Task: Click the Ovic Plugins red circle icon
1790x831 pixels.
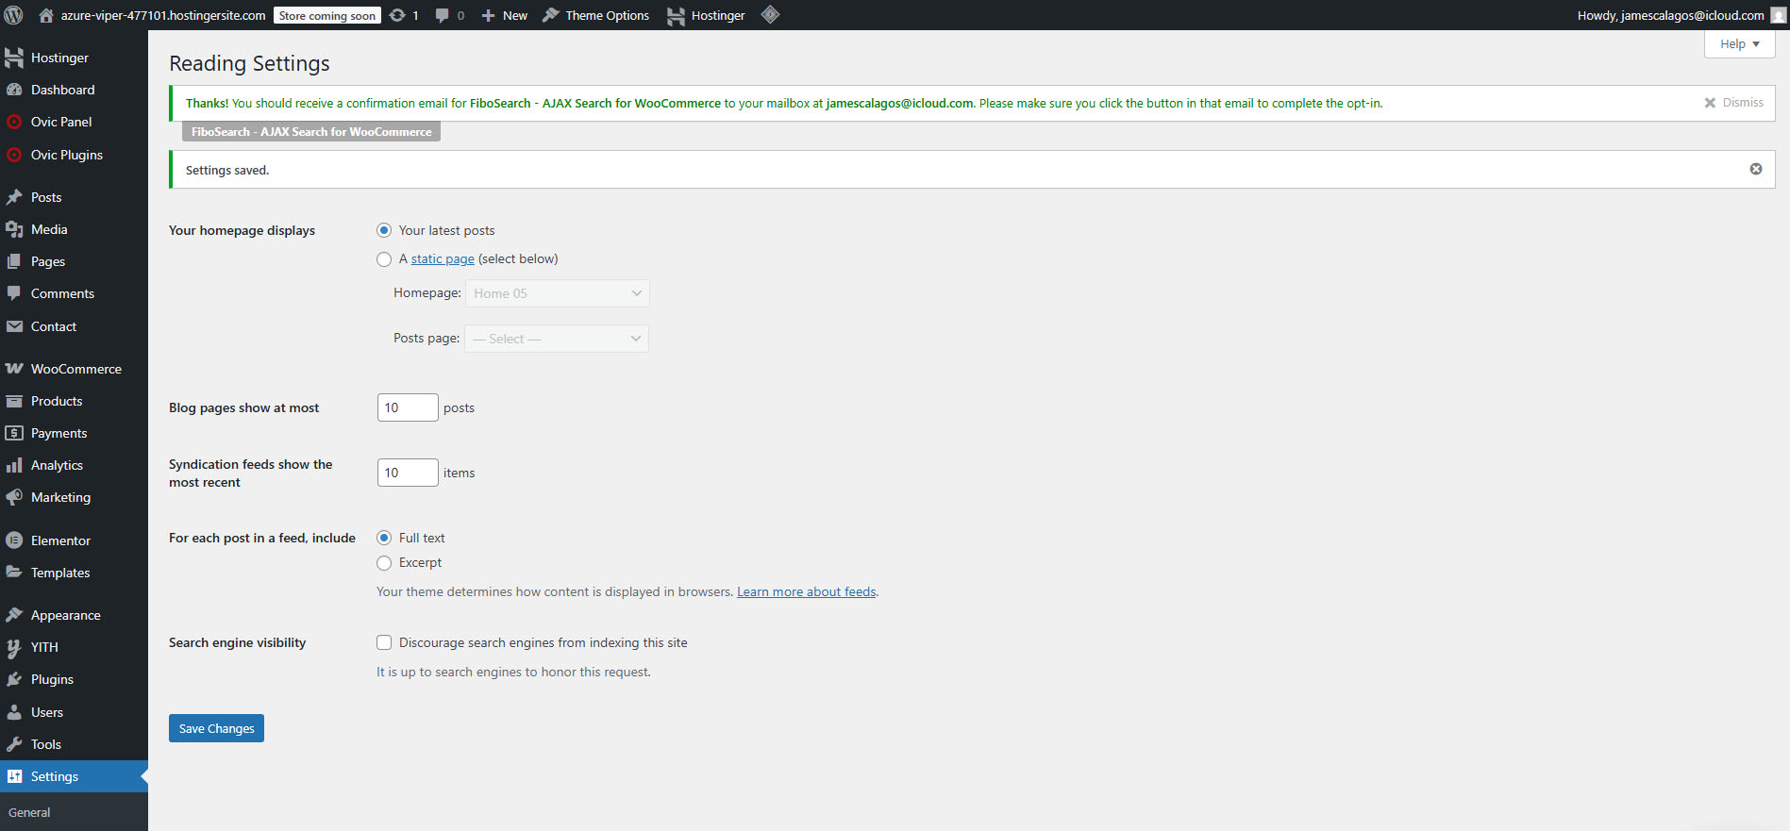Action: coord(14,155)
